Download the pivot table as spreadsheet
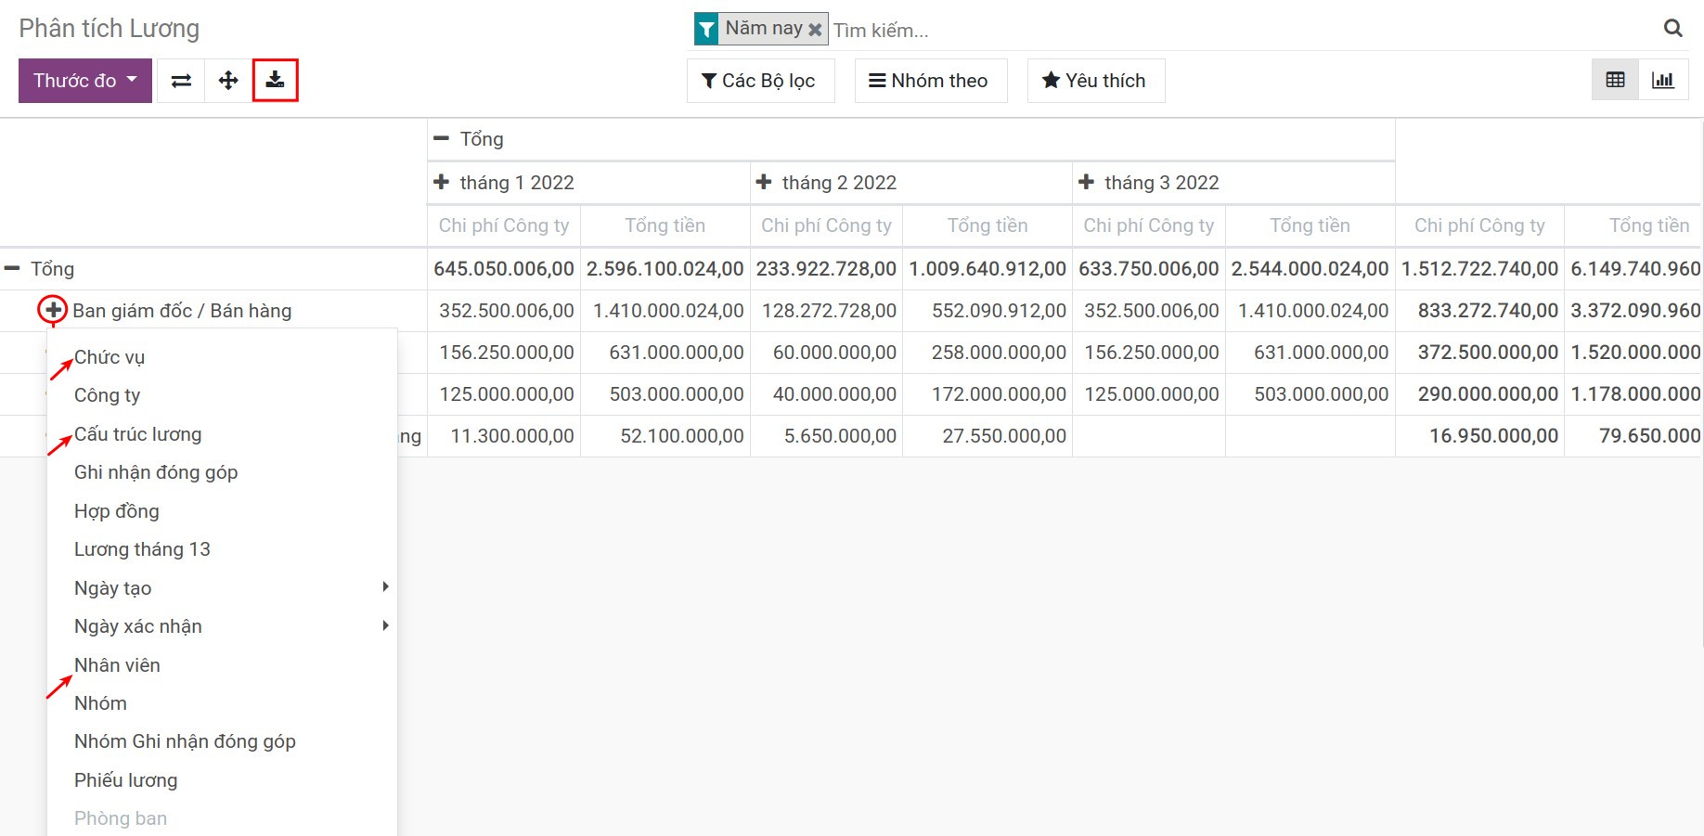The width and height of the screenshot is (1704, 836). [276, 81]
